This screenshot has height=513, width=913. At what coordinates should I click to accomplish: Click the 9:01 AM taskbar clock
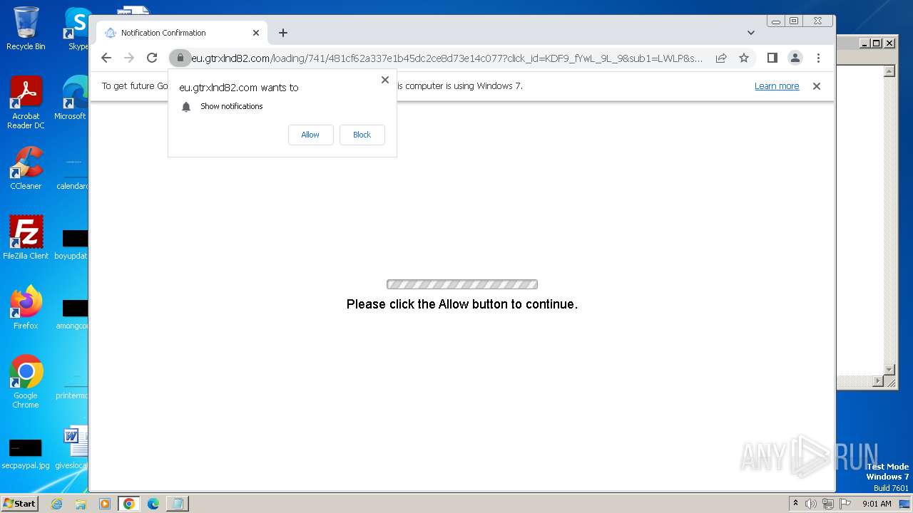877,504
